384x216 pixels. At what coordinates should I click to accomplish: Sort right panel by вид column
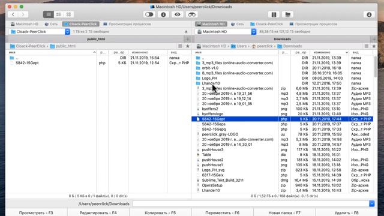click(361, 52)
